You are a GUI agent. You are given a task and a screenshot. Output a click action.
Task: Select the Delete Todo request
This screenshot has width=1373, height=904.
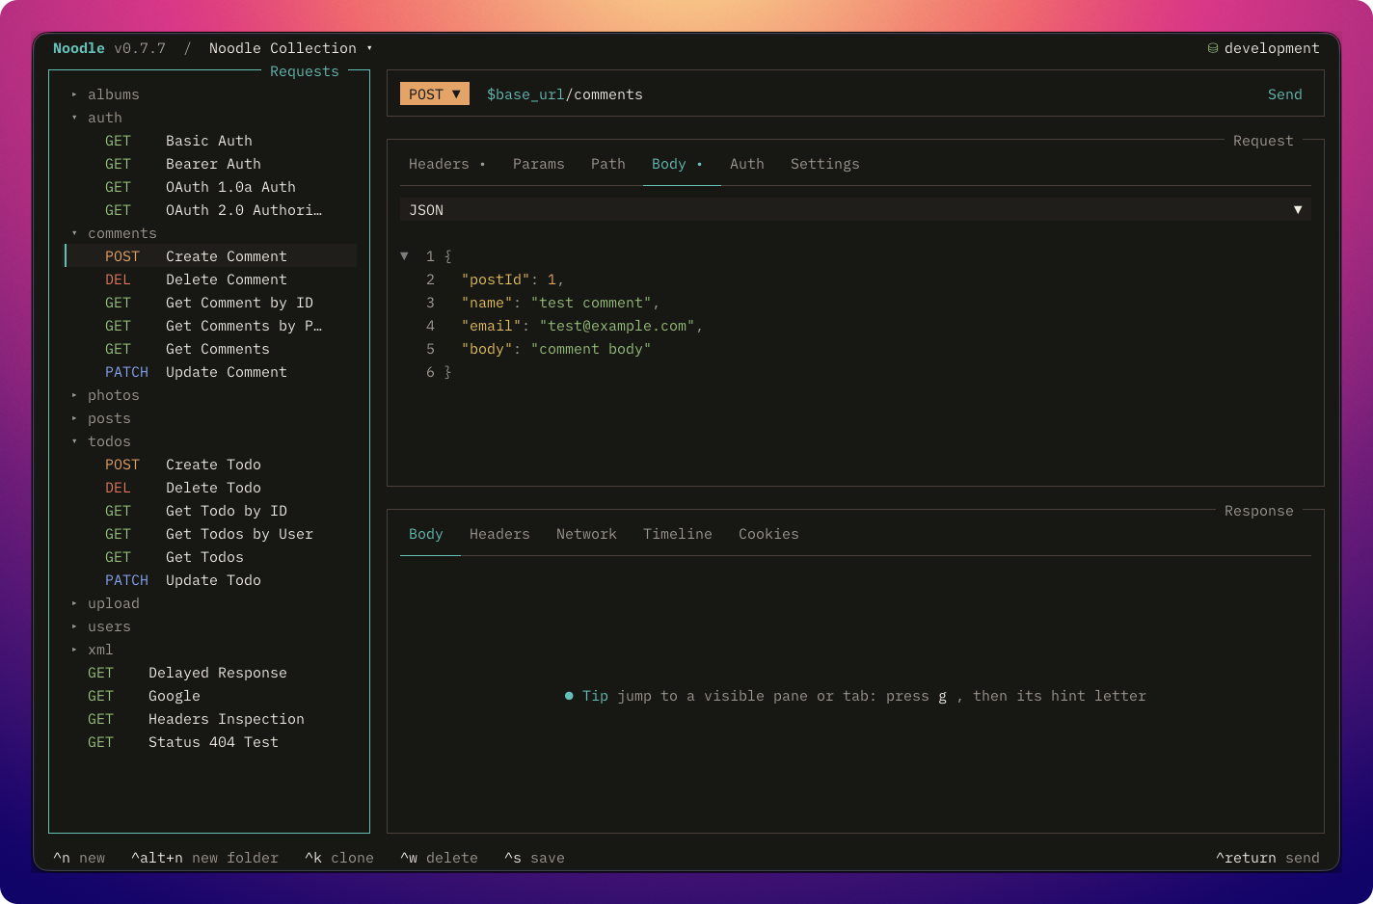coord(212,488)
